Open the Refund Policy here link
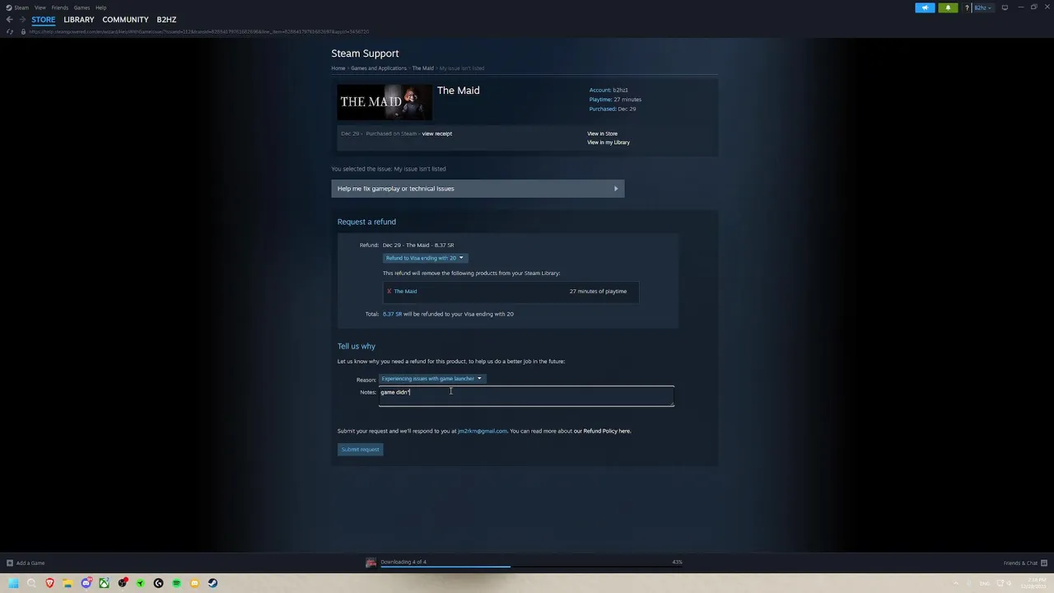Viewport: 1054px width, 593px height. (602, 431)
